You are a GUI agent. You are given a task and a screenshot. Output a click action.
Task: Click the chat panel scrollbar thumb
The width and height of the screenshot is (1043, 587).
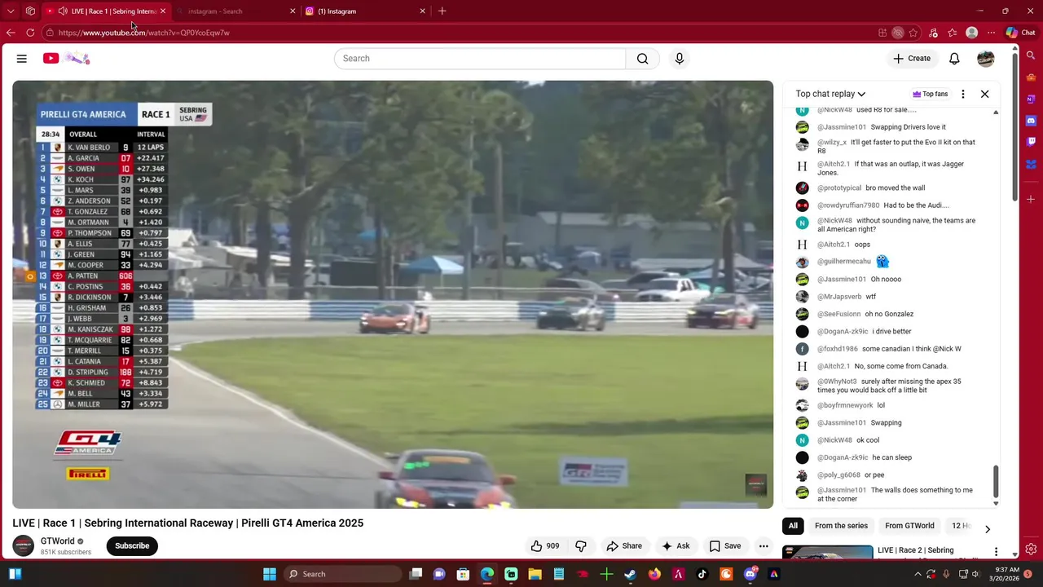(x=996, y=483)
